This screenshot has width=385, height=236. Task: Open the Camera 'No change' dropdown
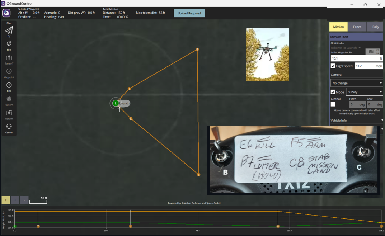pos(356,83)
